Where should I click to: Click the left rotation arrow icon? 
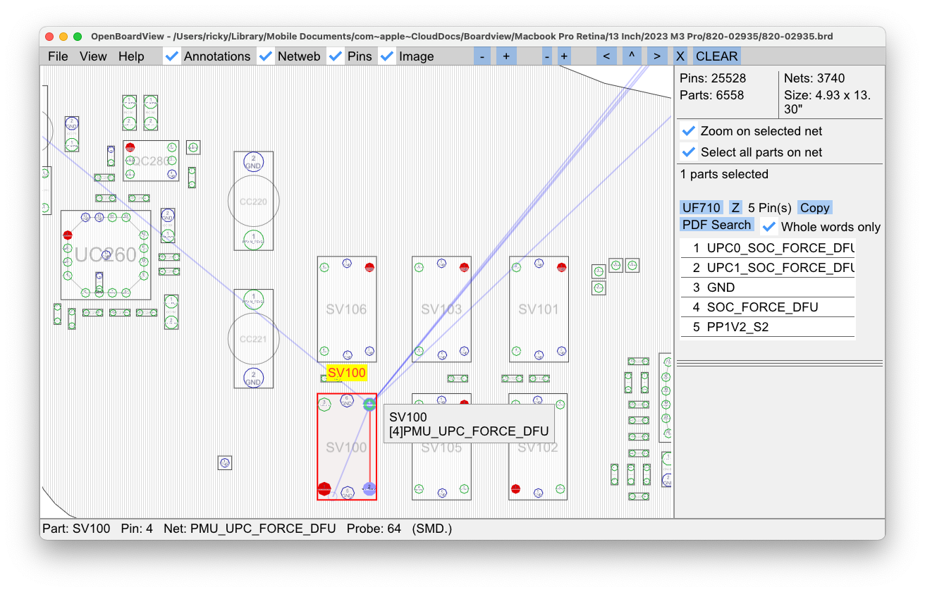tap(606, 56)
